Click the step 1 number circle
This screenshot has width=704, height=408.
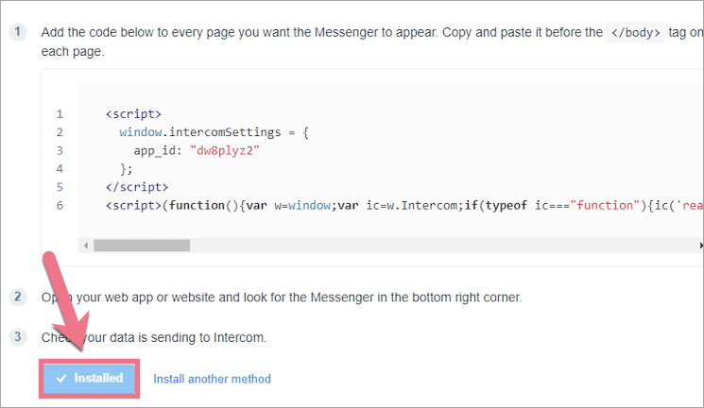tap(18, 32)
